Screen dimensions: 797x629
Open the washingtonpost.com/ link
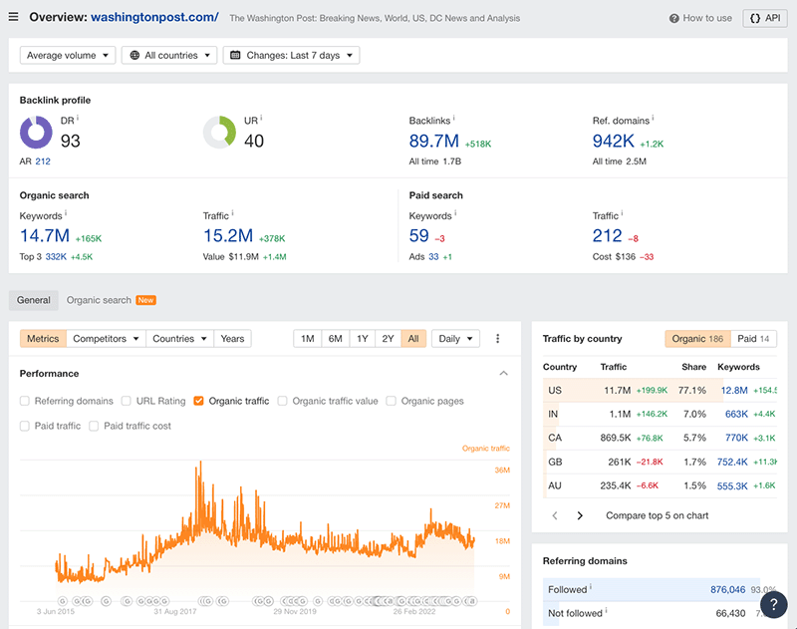[154, 17]
